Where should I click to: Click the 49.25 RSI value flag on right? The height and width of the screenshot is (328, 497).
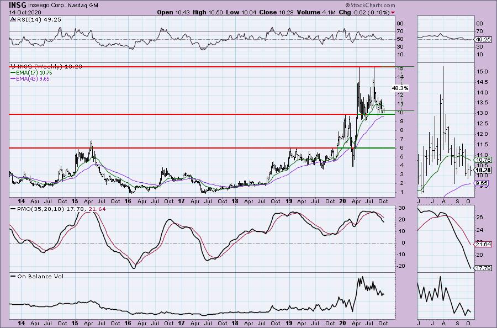tap(484, 40)
